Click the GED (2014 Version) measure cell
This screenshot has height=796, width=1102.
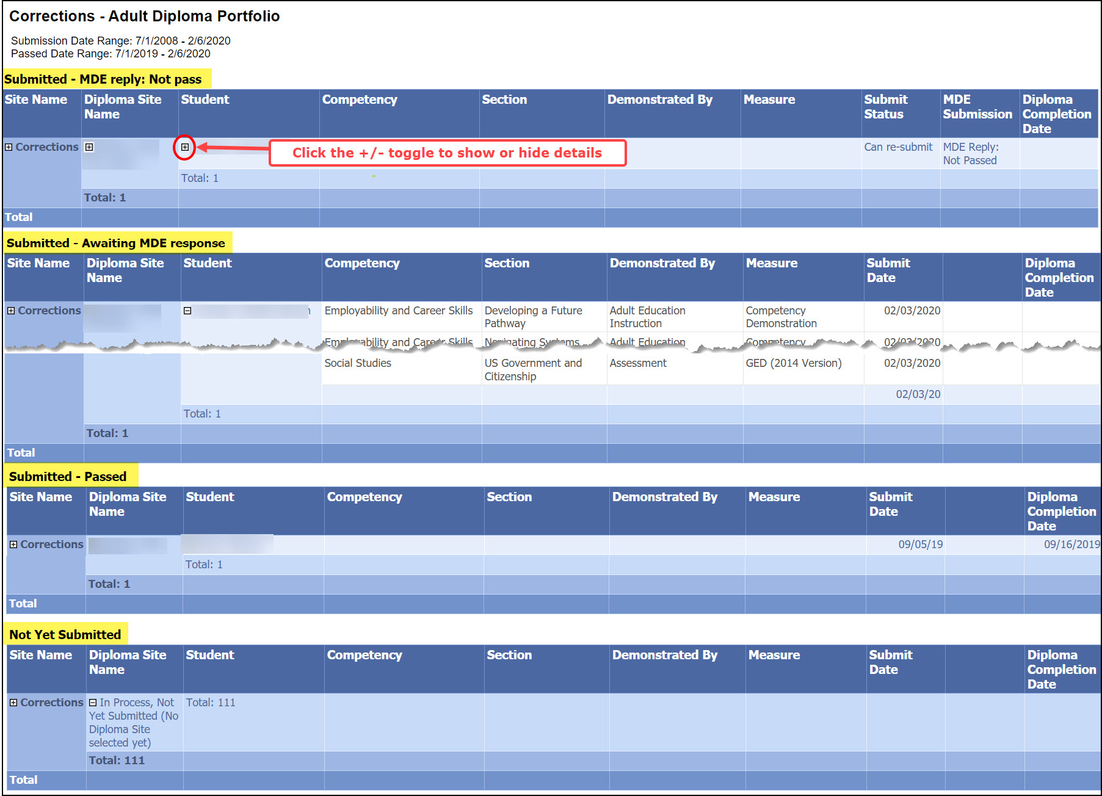793,363
